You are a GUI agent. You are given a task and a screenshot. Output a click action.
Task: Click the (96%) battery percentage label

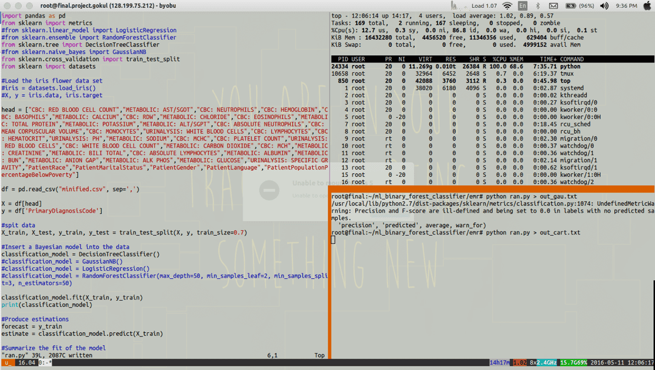[x=586, y=6]
